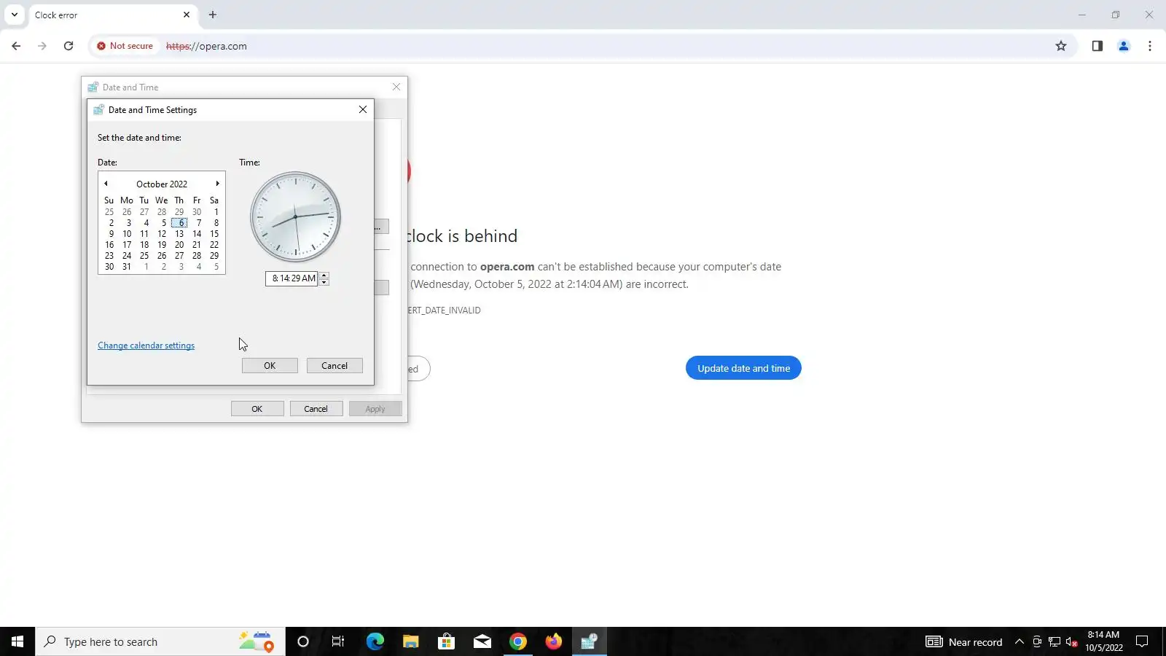Viewport: 1166px width, 656px height.
Task: Click the address bar showing opera.com
Action: click(x=583, y=46)
